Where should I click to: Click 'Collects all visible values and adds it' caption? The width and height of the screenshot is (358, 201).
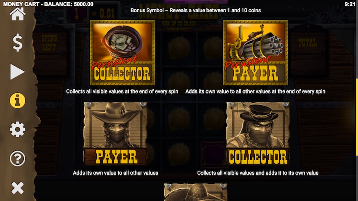point(258,173)
